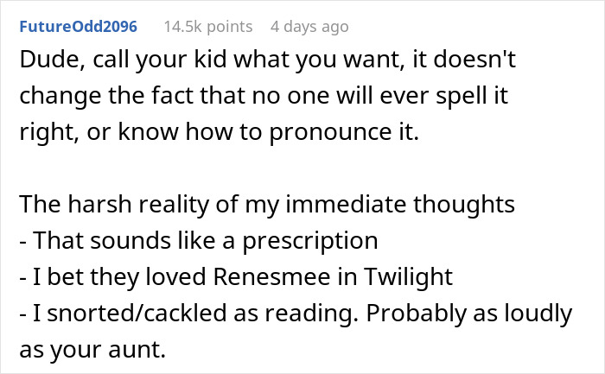Click the line starting 'The harsh reality'

pyautogui.click(x=267, y=205)
